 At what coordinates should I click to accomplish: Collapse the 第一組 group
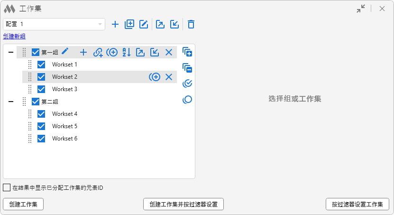(11, 52)
